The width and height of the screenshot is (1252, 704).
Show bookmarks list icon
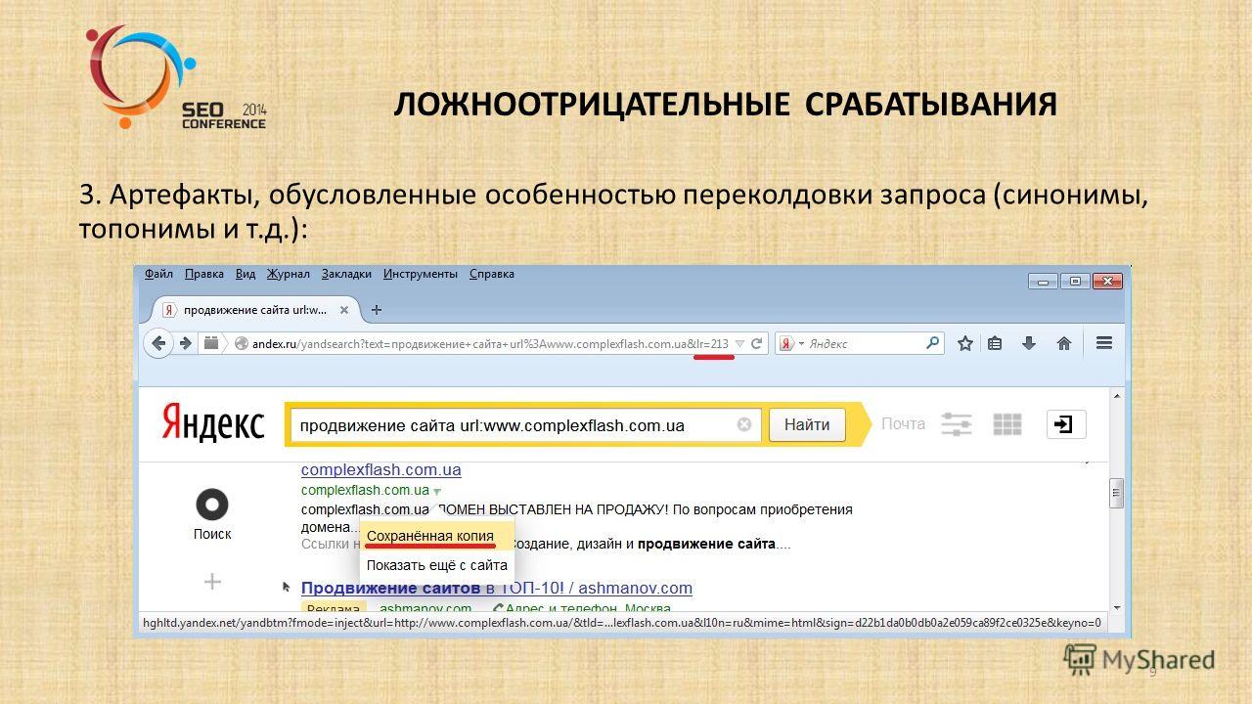click(x=996, y=343)
